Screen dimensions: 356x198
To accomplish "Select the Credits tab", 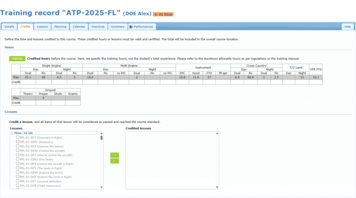I will pos(25,26).
